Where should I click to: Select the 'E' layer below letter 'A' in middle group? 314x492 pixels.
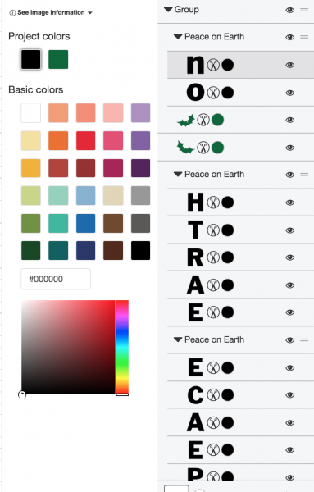click(240, 312)
